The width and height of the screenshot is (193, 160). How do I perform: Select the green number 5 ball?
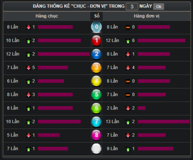click(96, 94)
